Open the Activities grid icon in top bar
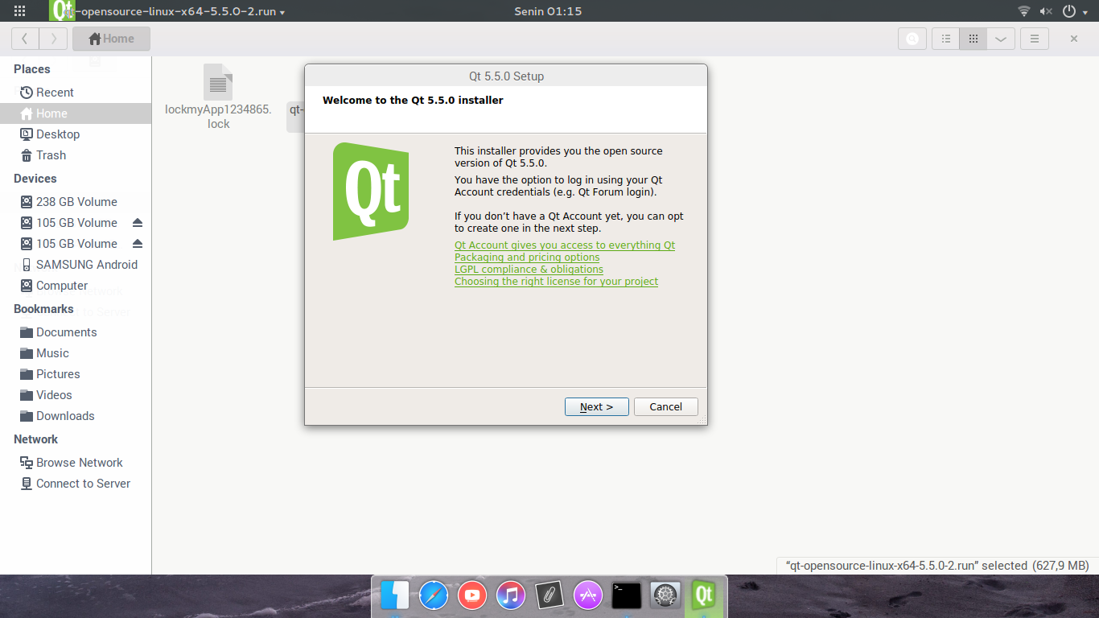The image size is (1099, 618). tap(19, 11)
